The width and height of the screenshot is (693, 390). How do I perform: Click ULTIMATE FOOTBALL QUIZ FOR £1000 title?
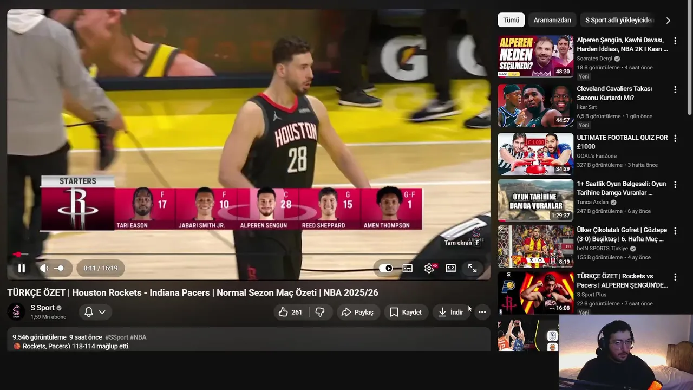(x=622, y=142)
